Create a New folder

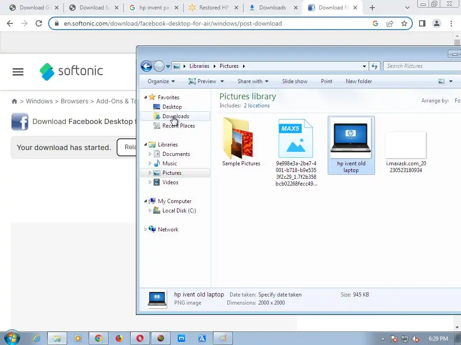[x=359, y=81]
